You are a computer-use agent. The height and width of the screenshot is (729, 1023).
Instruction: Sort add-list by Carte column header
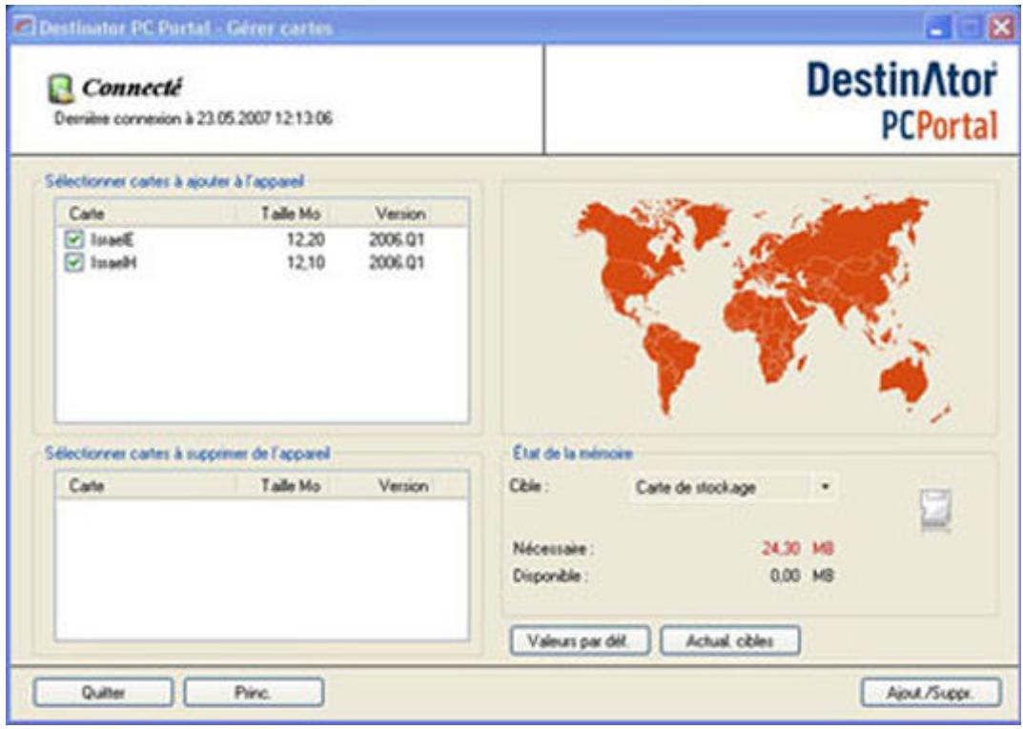(x=146, y=213)
